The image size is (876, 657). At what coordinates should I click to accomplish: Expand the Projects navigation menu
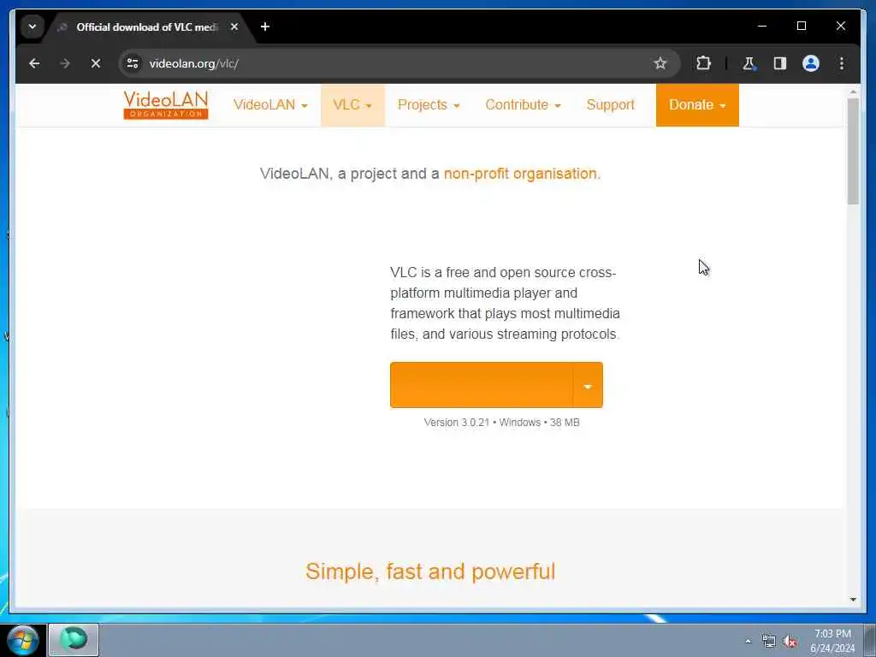pos(429,105)
